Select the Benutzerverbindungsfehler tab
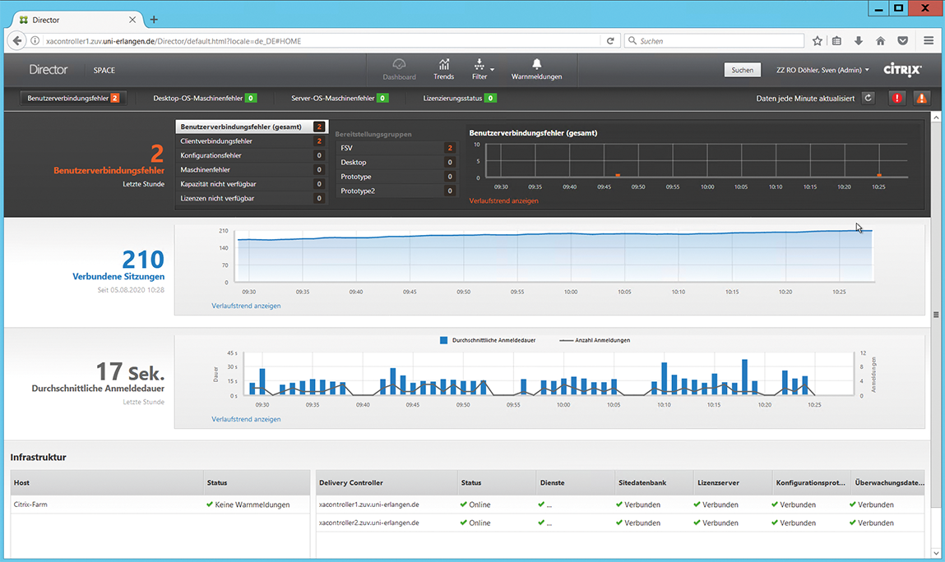The height and width of the screenshot is (562, 945). tap(73, 98)
